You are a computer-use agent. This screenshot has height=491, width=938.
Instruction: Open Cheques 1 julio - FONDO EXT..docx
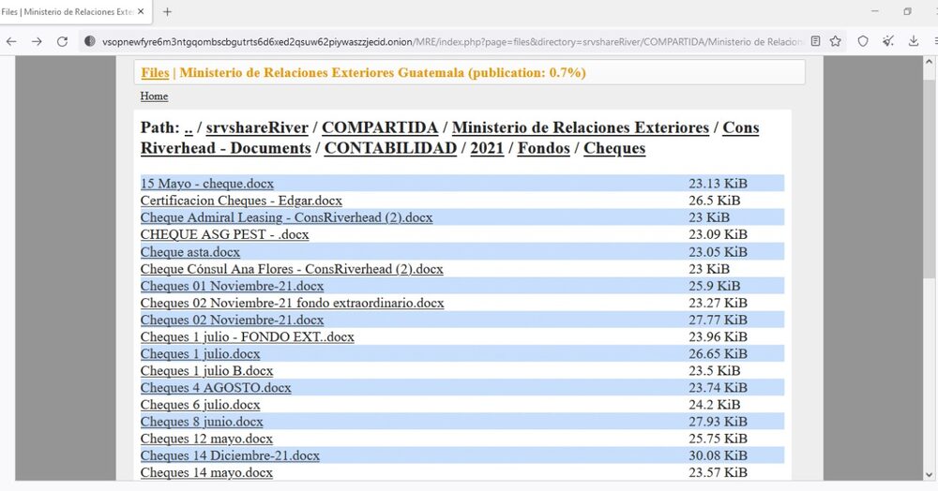click(247, 337)
